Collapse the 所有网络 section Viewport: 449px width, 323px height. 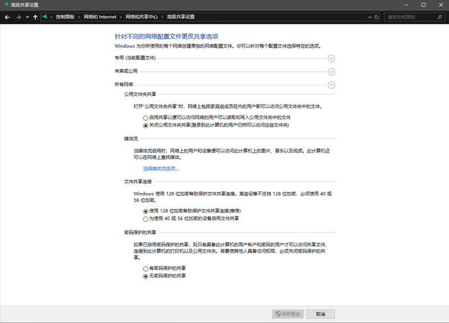331,85
